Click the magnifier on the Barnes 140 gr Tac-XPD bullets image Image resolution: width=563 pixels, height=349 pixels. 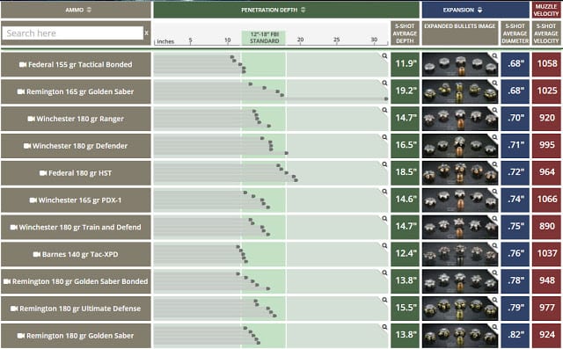(494, 246)
